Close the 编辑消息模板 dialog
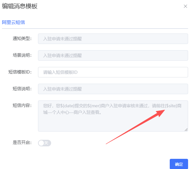The image size is (193, 169). click(185, 6)
